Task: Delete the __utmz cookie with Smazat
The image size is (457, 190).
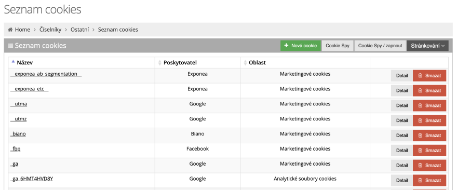Action: coord(429,120)
